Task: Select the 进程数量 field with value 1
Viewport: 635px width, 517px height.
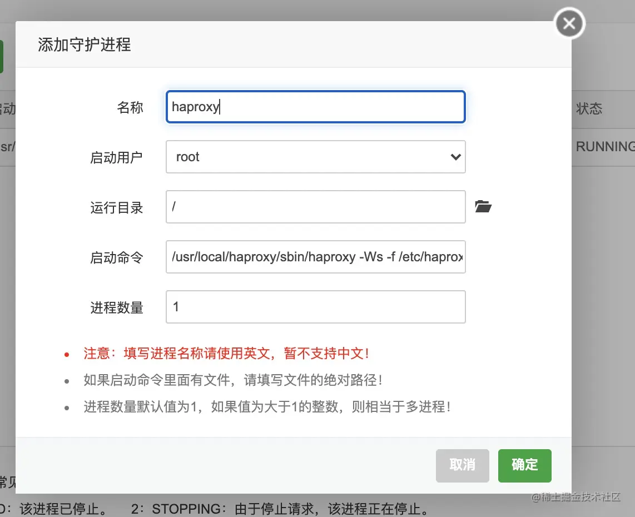Action: click(x=315, y=307)
